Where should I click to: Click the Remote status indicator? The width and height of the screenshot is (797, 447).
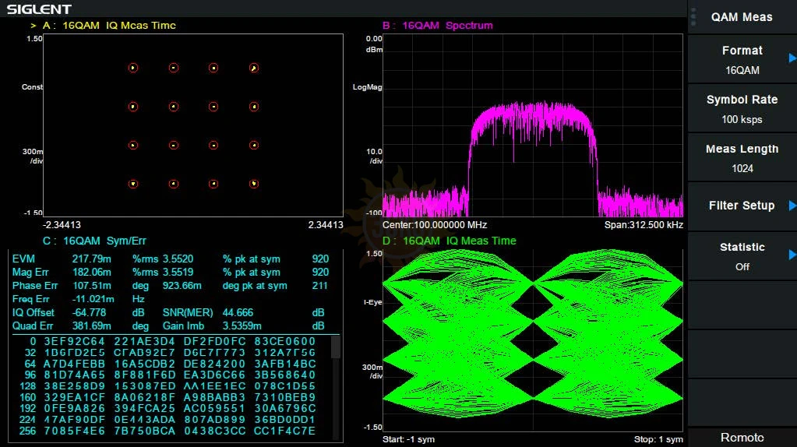[742, 438]
